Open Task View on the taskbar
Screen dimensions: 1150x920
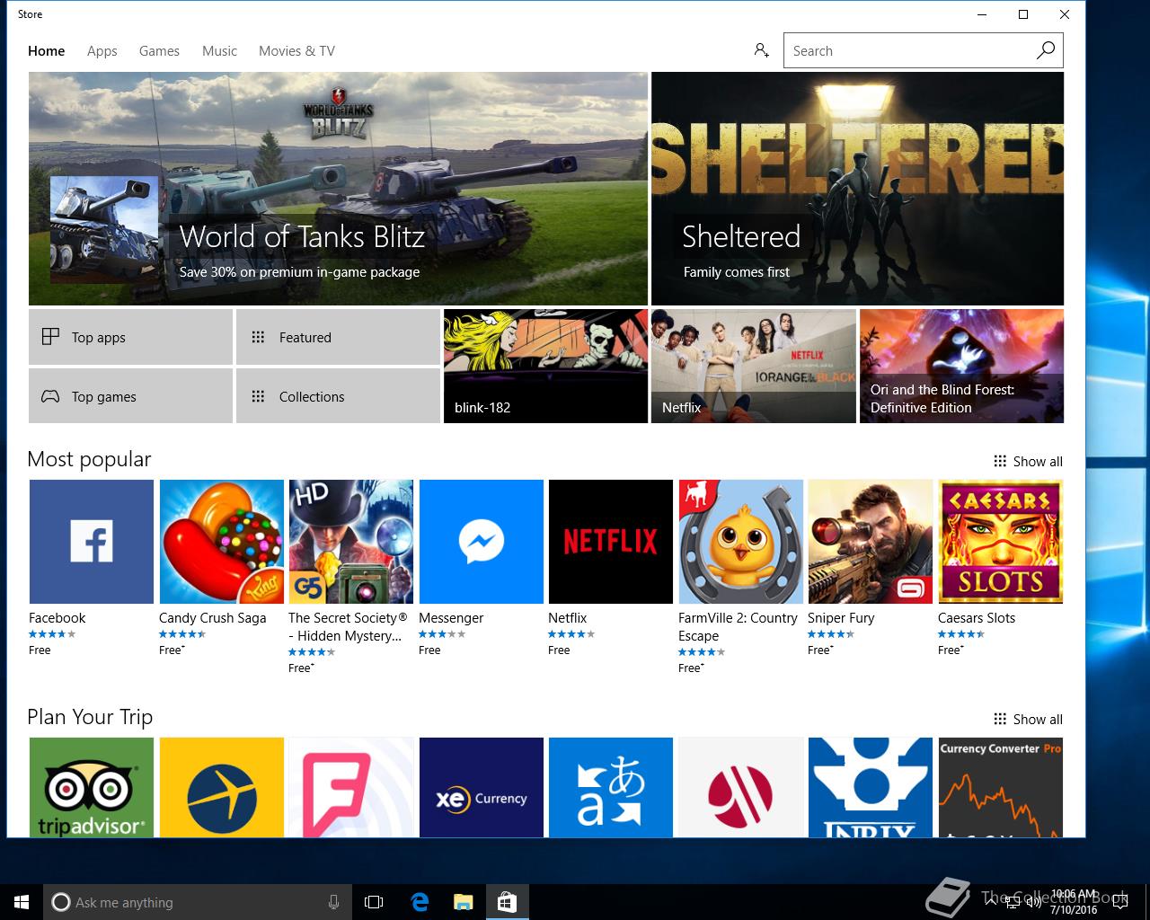pos(374,902)
